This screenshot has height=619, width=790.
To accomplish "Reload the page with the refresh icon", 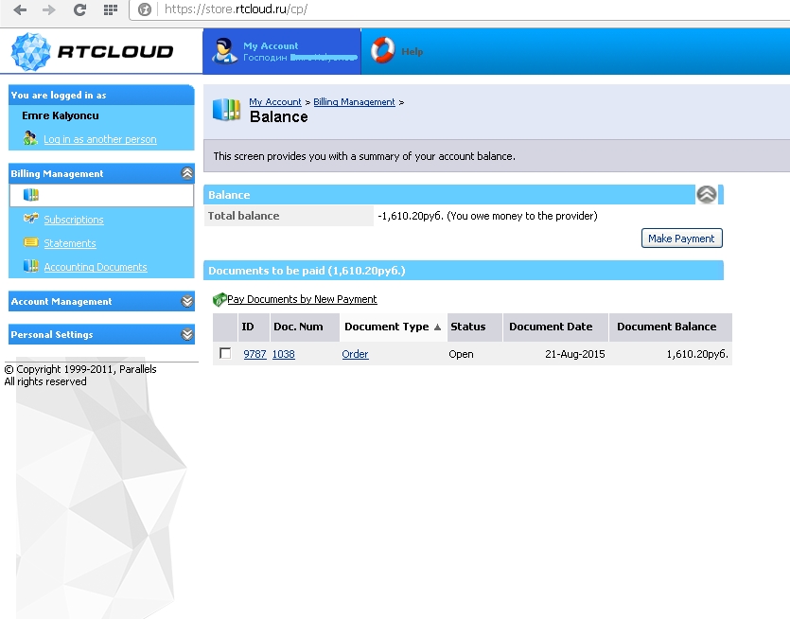I will (x=79, y=9).
